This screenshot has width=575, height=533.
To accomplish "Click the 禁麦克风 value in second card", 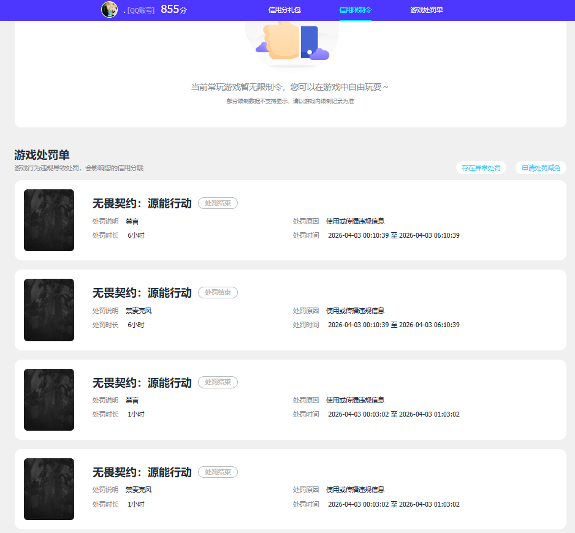I will (x=139, y=311).
